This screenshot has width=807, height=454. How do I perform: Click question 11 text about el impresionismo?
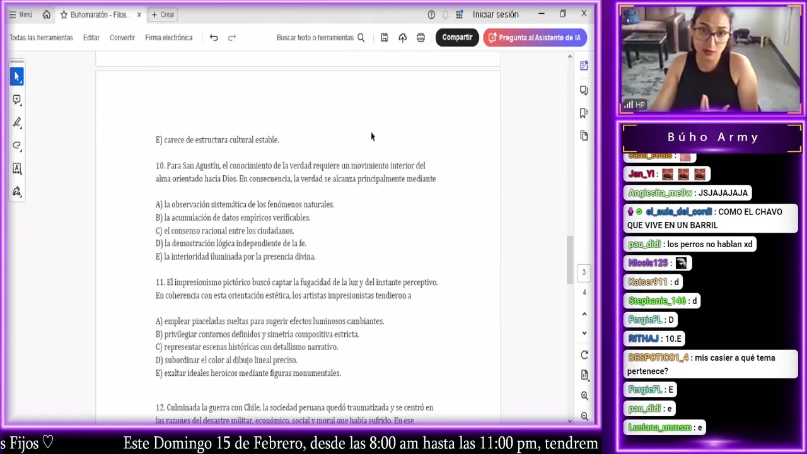(296, 289)
